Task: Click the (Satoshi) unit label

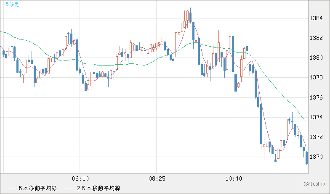Action: pyautogui.click(x=314, y=184)
